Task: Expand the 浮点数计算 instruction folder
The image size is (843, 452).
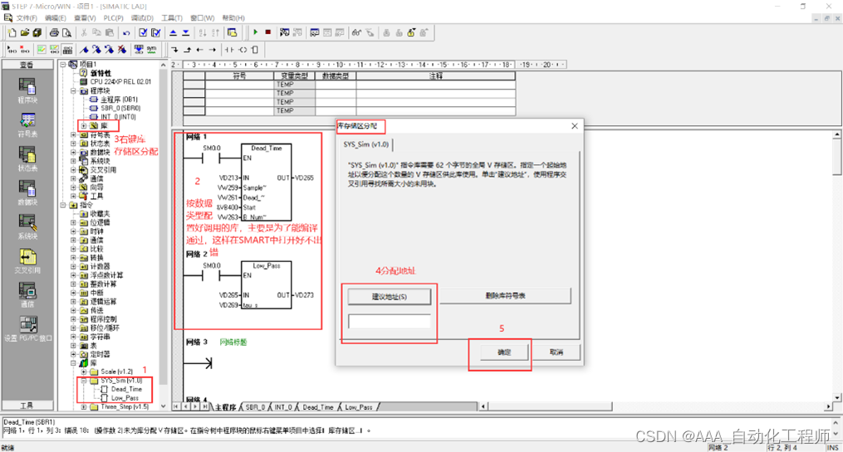Action: pyautogui.click(x=74, y=275)
